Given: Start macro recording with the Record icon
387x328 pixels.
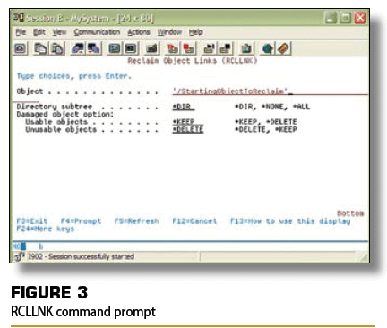Looking at the screenshot, I should pos(172,48).
